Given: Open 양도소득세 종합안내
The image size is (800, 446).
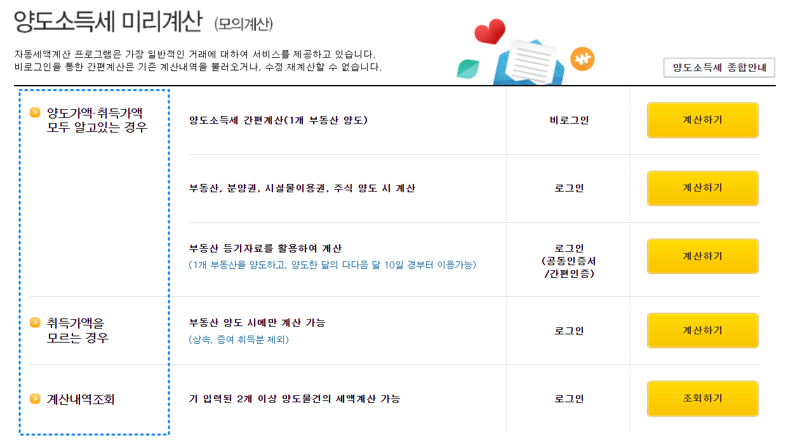Looking at the screenshot, I should [x=718, y=68].
